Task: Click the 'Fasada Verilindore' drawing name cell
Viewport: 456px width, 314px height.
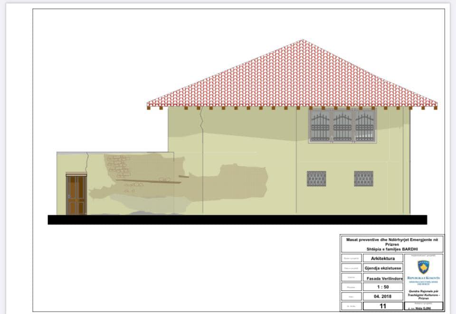Action: pos(384,278)
